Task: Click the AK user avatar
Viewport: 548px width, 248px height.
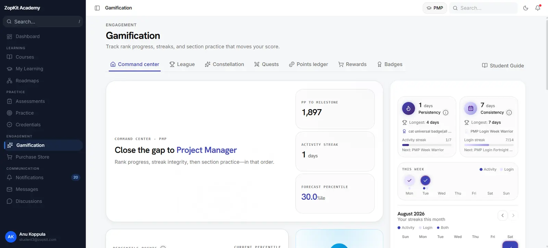Action: (11, 237)
